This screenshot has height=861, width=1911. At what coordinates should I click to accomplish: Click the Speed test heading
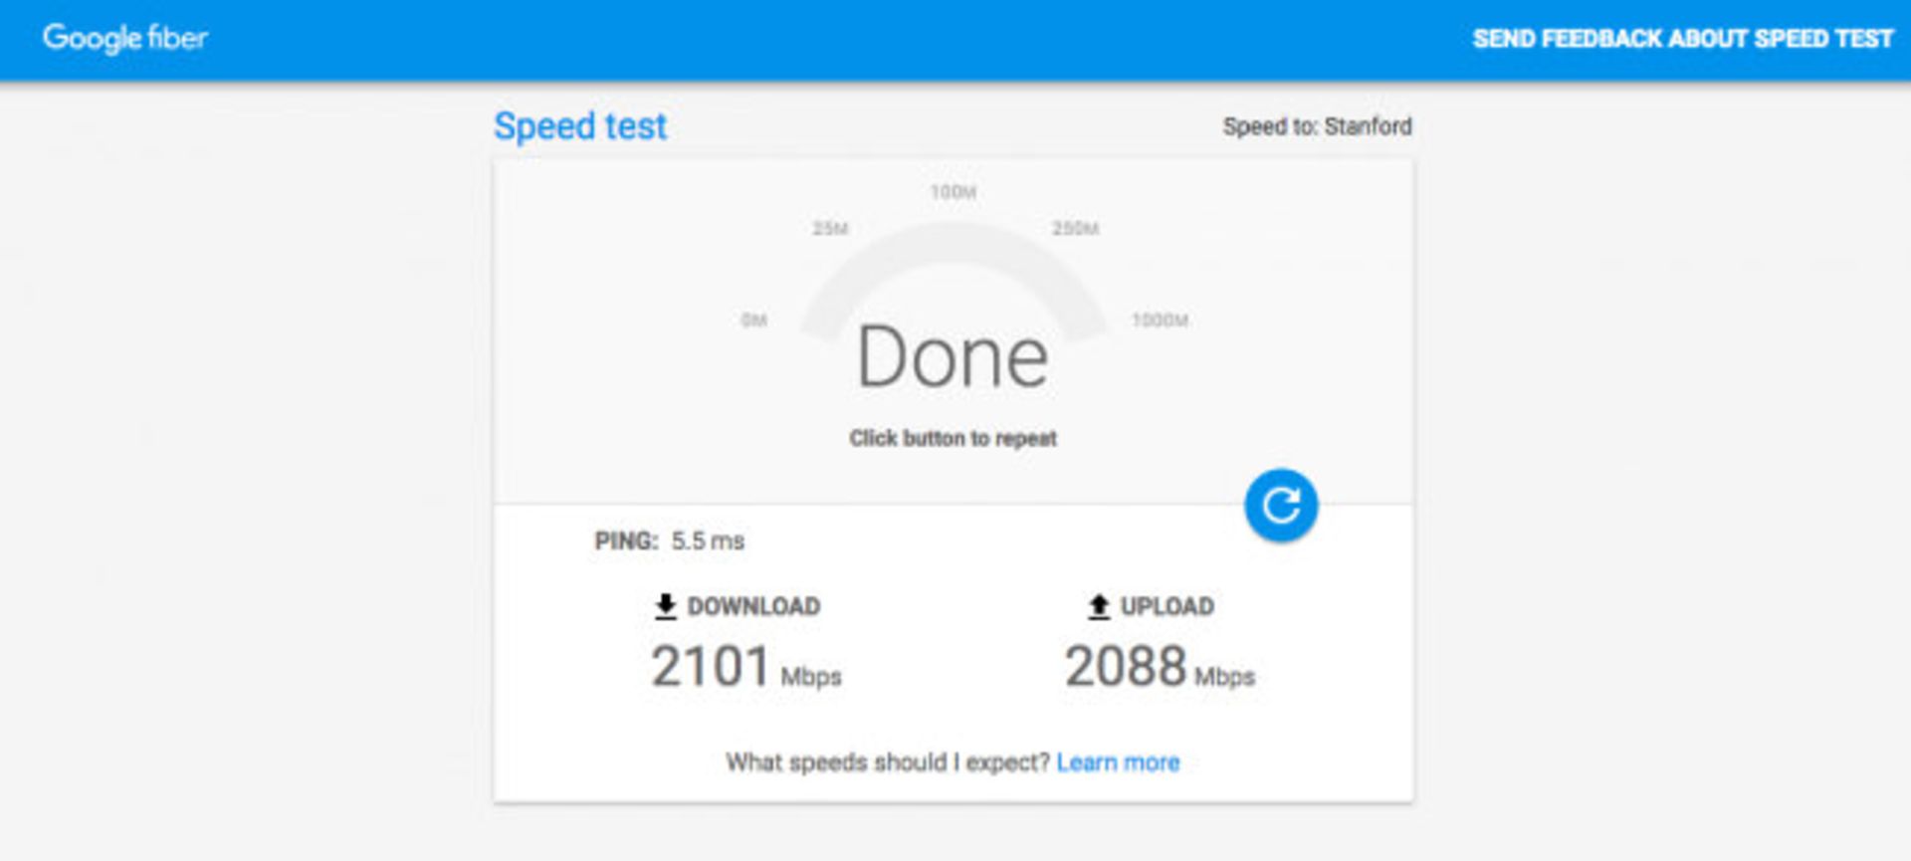(580, 126)
